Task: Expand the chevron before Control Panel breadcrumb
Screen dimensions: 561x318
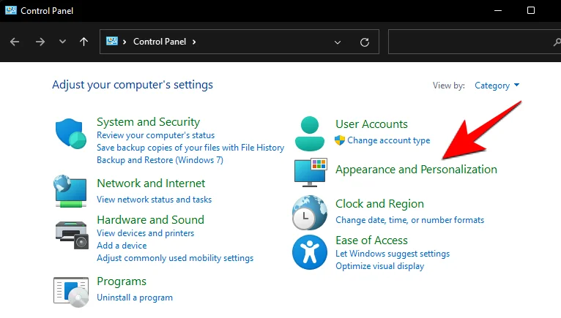Action: pyautogui.click(x=125, y=42)
